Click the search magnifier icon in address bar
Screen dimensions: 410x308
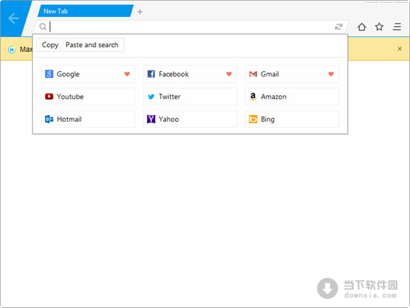tap(43, 27)
